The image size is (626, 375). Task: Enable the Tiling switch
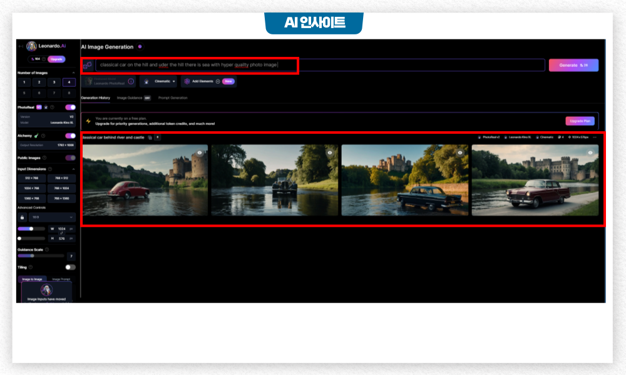70,267
